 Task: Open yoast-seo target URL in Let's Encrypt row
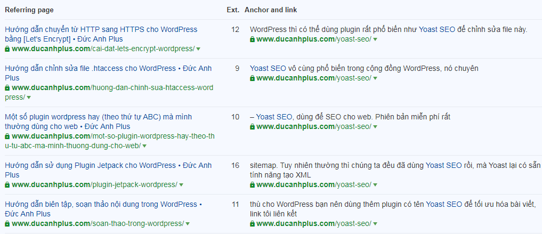point(314,39)
